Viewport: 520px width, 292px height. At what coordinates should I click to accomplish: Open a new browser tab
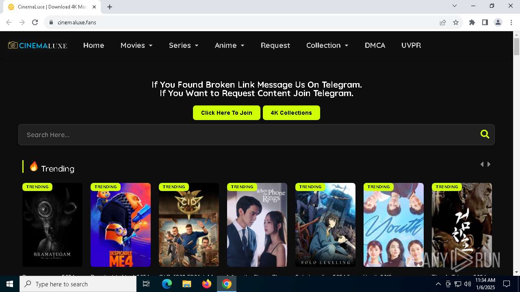110,7
